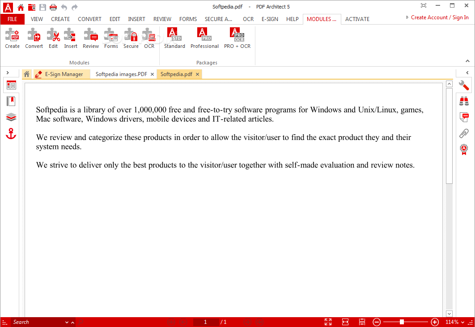Click the scroll down arrow
475x327 pixels.
[x=449, y=314]
